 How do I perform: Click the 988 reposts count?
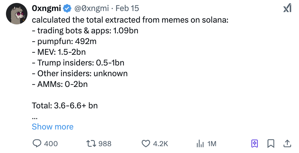pos(105,144)
